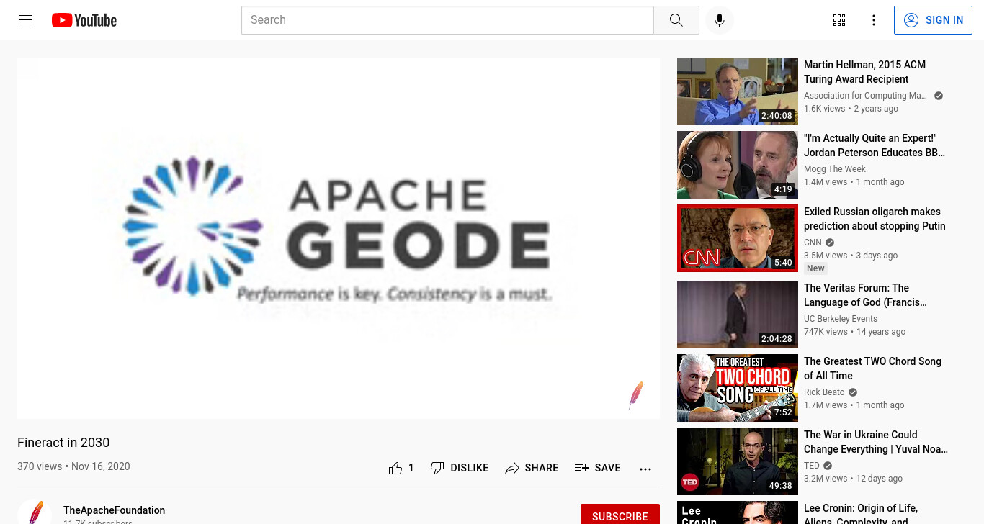Screen dimensions: 984x524
Task: Open The Veritas Forum video thumbnail
Action: 738,315
